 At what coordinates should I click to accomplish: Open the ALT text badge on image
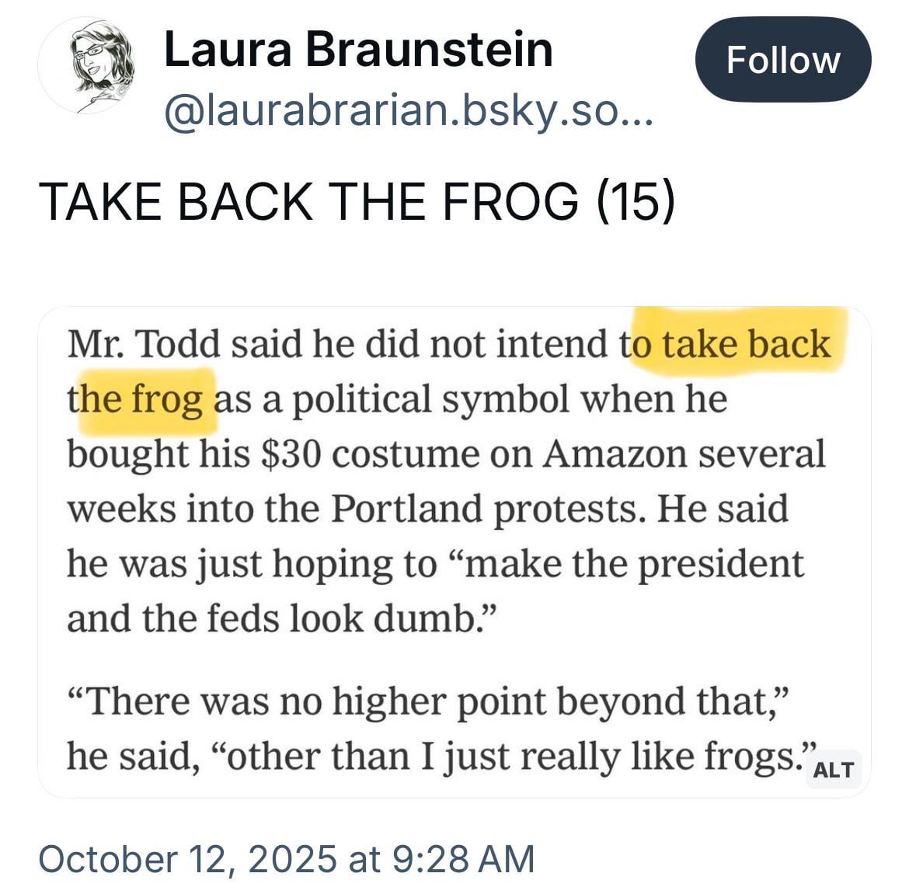pos(834,770)
